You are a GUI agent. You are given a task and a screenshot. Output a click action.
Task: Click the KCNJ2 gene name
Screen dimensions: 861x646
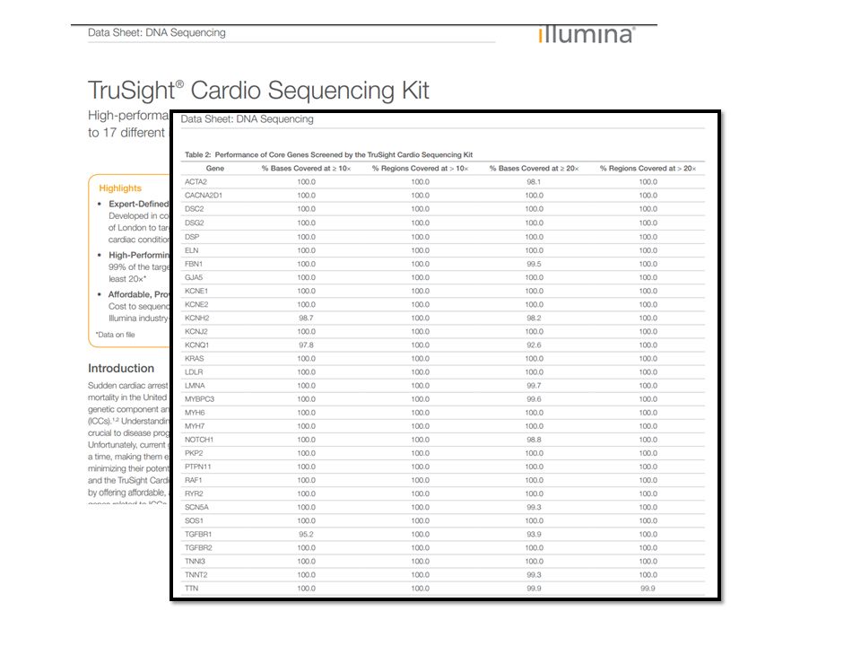[196, 331]
